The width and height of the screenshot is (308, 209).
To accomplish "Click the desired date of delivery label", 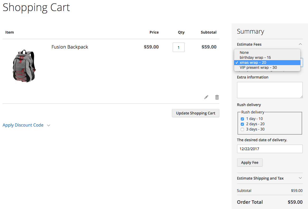I will [x=262, y=140].
